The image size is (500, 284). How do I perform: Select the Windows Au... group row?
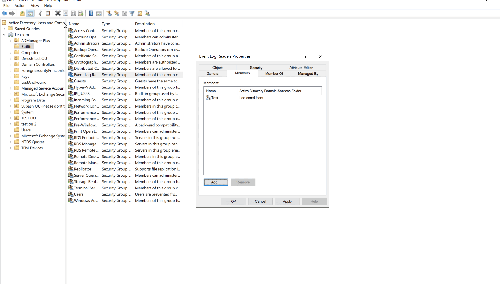[125, 201]
